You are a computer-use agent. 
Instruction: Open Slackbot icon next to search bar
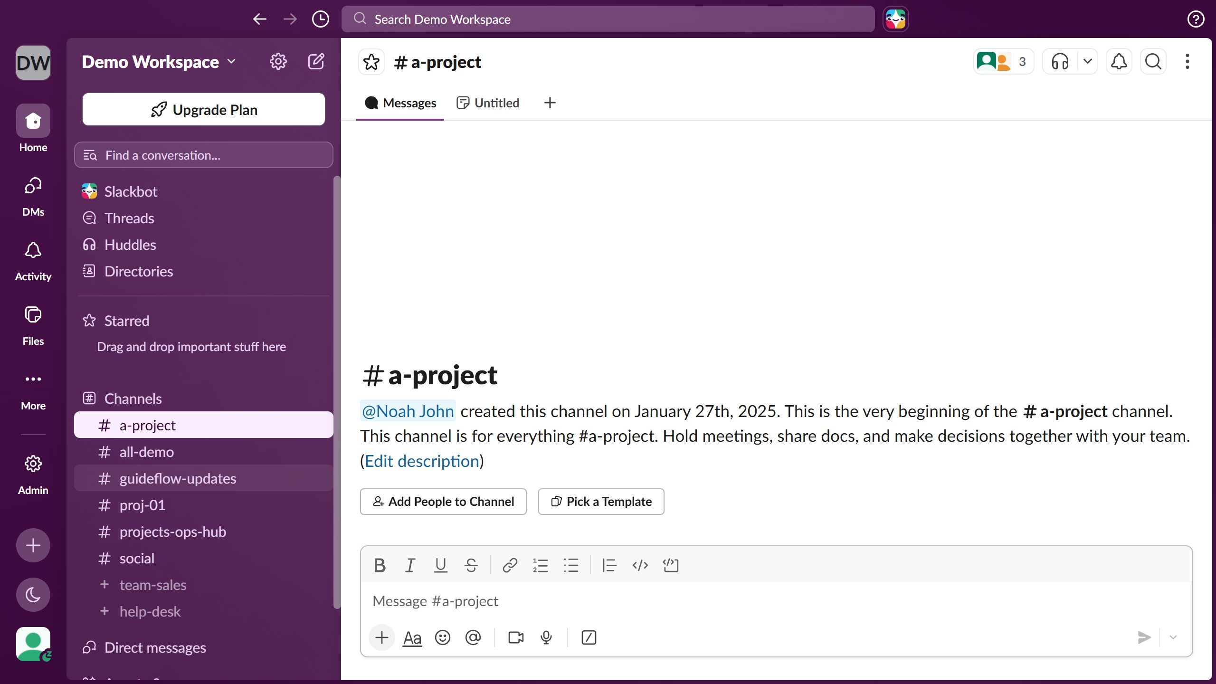point(896,19)
